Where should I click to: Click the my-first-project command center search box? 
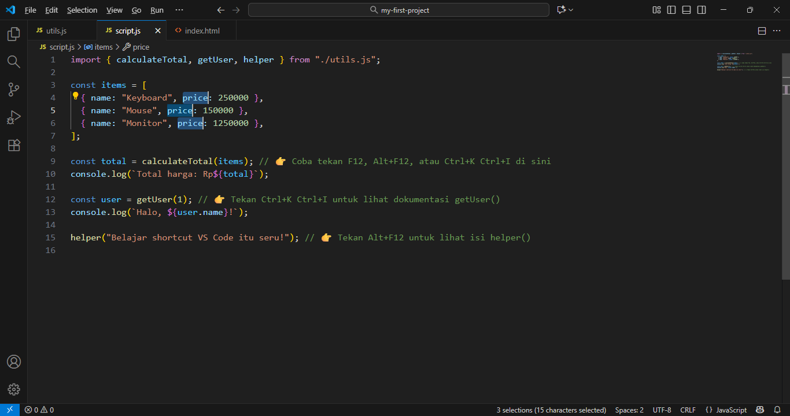pyautogui.click(x=398, y=10)
